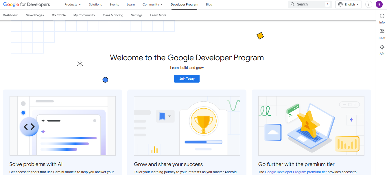Switch to the Dashboard tab

[x=11, y=15]
